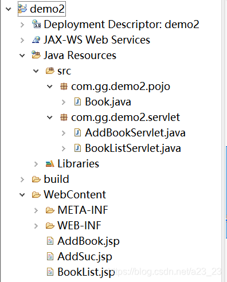The height and width of the screenshot is (282, 227).
Task: Click the com.gg.demo2.pojo package icon
Action: [x=64, y=87]
